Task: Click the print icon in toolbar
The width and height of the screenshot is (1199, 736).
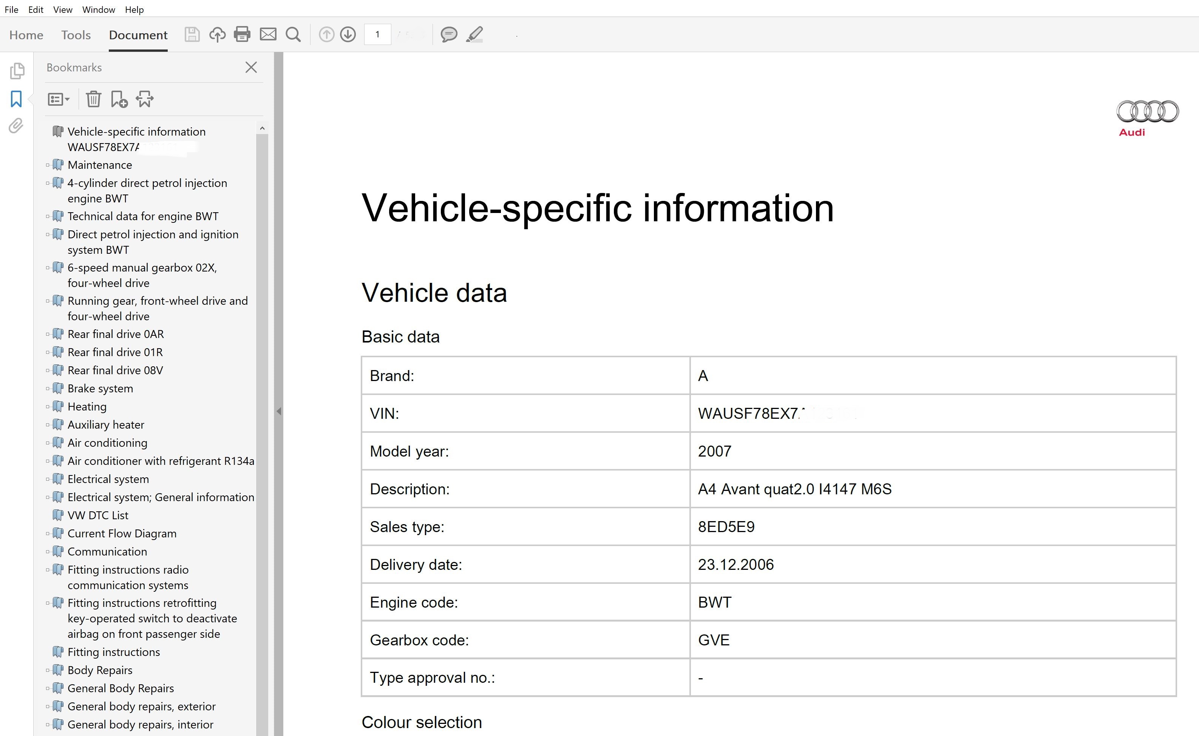Action: click(x=242, y=35)
